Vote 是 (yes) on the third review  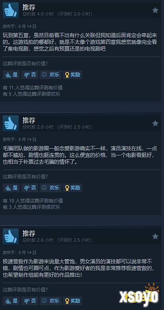point(11,301)
